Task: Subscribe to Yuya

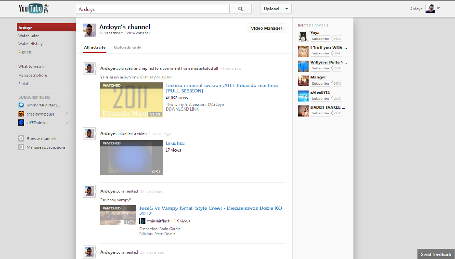Action: 320,39
